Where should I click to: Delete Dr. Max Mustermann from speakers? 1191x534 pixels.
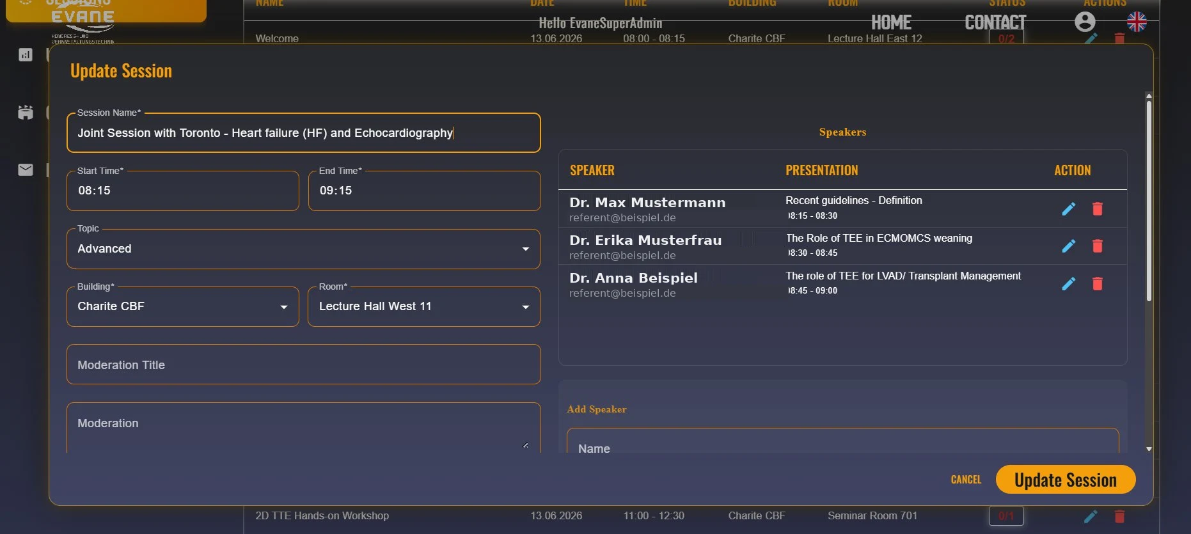1098,209
